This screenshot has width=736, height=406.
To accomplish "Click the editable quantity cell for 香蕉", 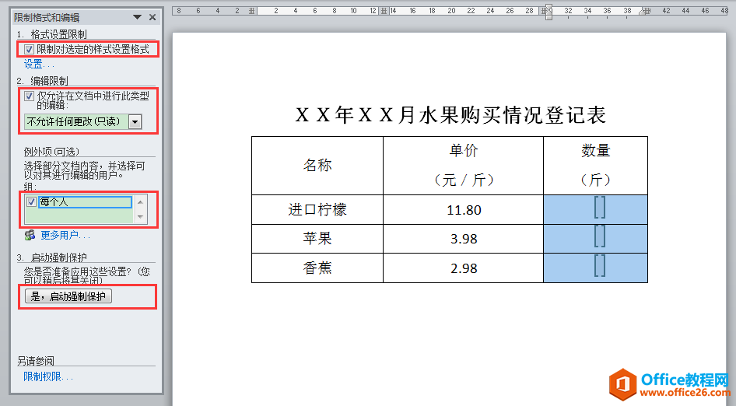I will [596, 268].
